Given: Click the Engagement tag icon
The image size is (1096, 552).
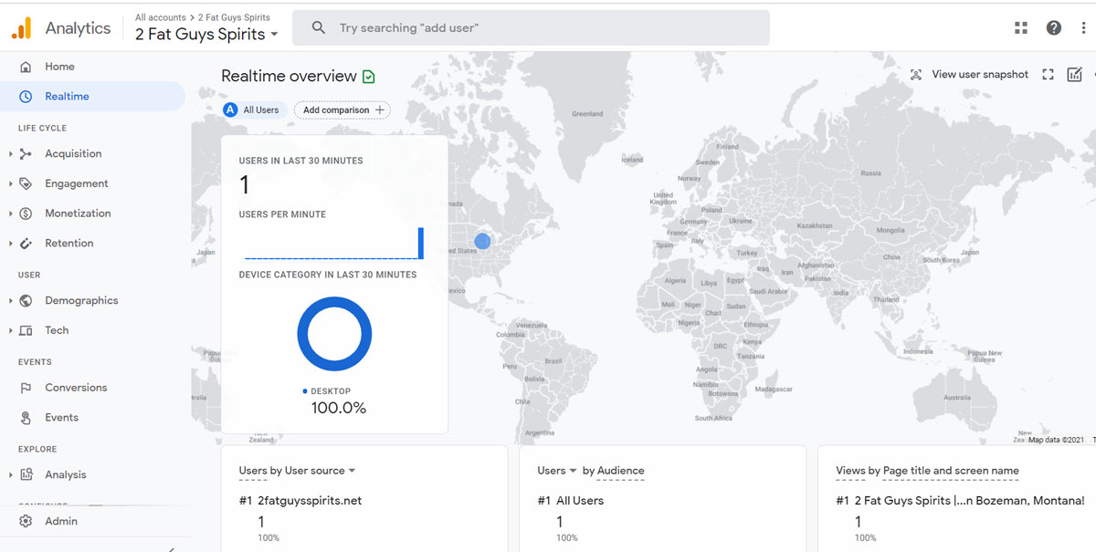Looking at the screenshot, I should click(26, 183).
